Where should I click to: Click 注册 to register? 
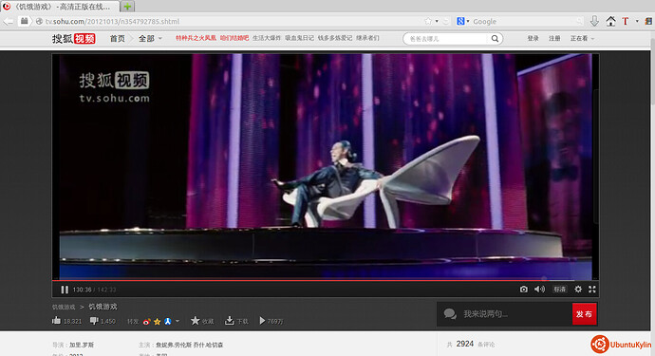pyautogui.click(x=554, y=38)
